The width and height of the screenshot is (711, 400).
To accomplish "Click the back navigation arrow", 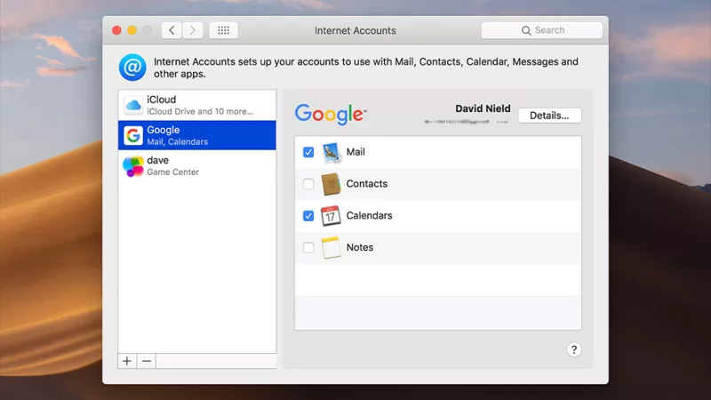I will tap(172, 30).
